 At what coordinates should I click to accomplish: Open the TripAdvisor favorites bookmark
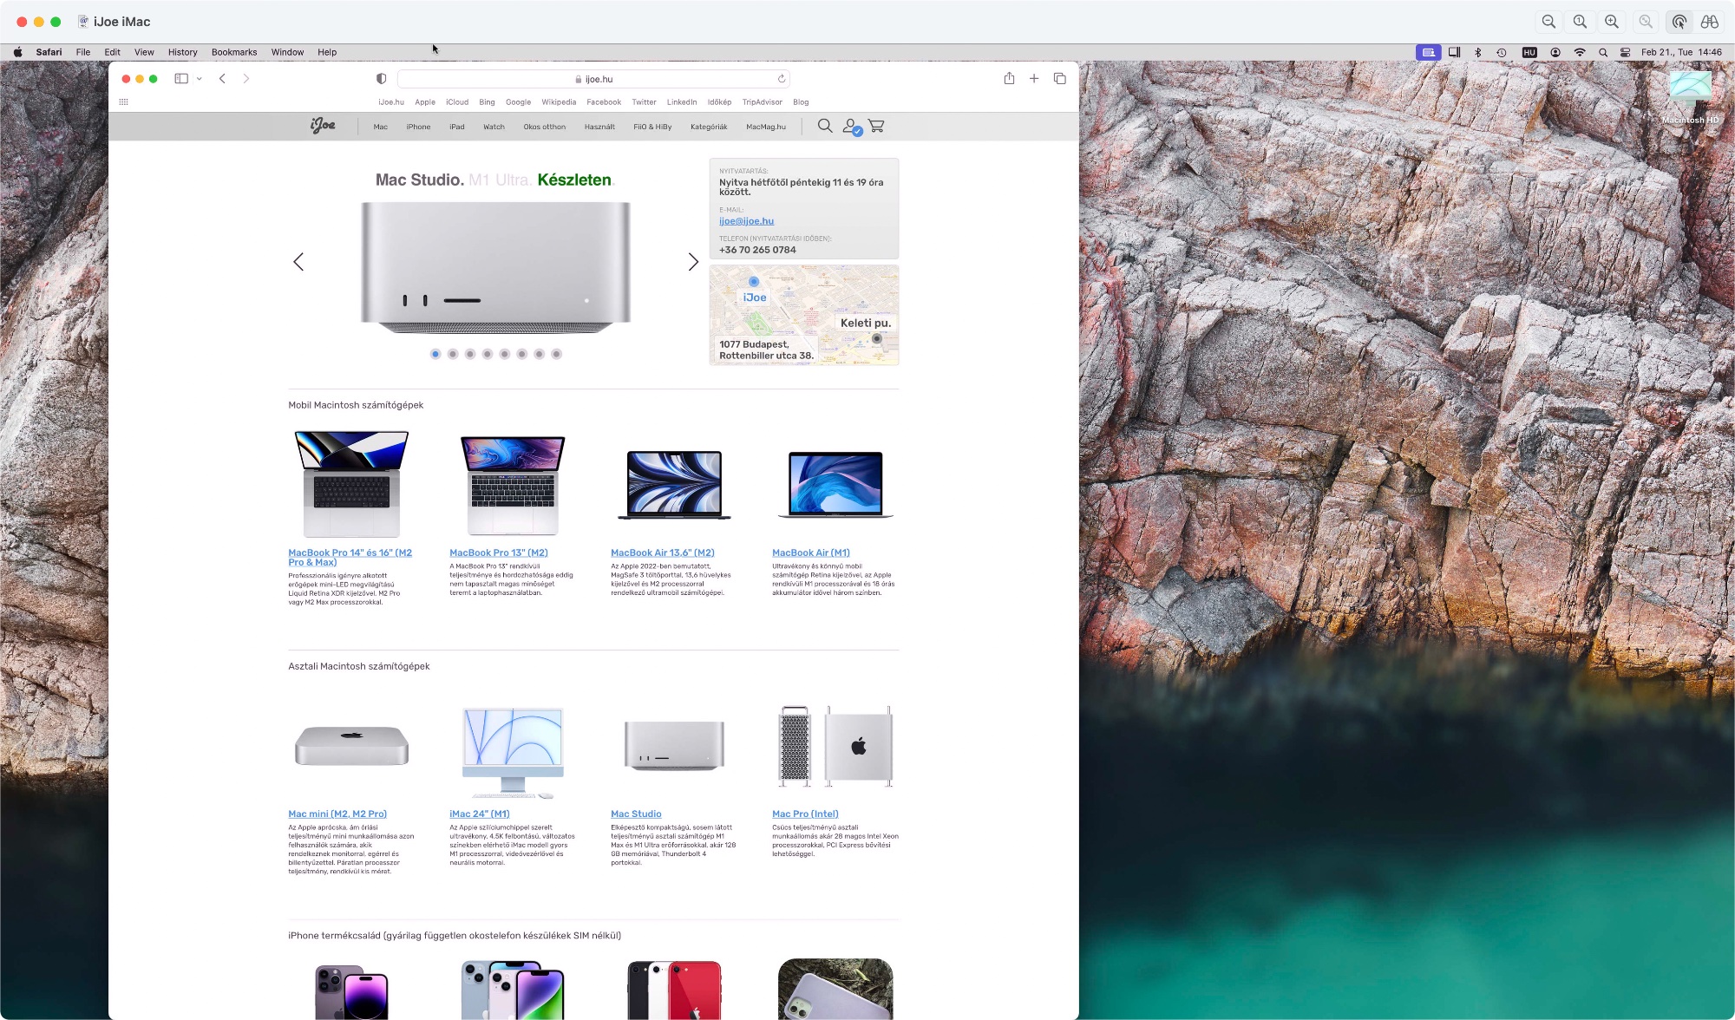(763, 102)
